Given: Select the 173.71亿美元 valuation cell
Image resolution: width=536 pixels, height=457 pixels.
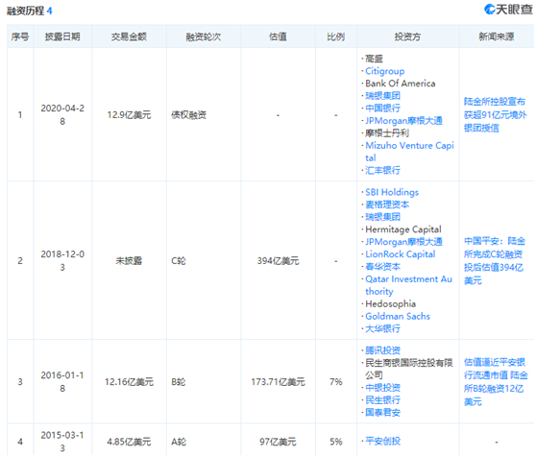Looking at the screenshot, I should 278,382.
